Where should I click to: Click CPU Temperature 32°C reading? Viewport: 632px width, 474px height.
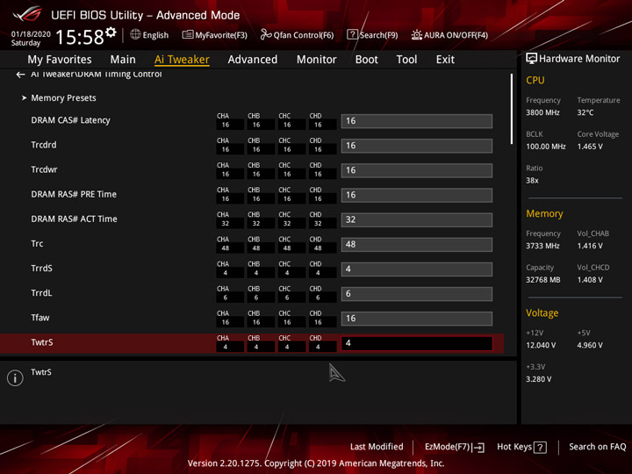click(x=585, y=112)
